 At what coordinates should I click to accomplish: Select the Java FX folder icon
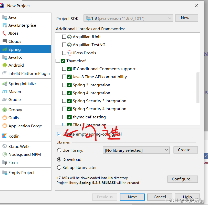click(5, 57)
